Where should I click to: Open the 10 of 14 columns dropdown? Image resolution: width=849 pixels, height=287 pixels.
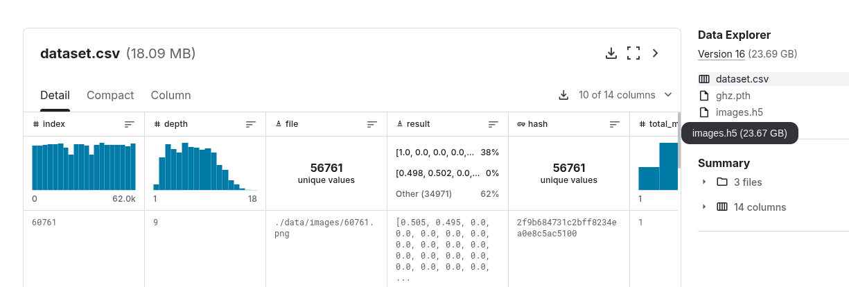point(625,95)
